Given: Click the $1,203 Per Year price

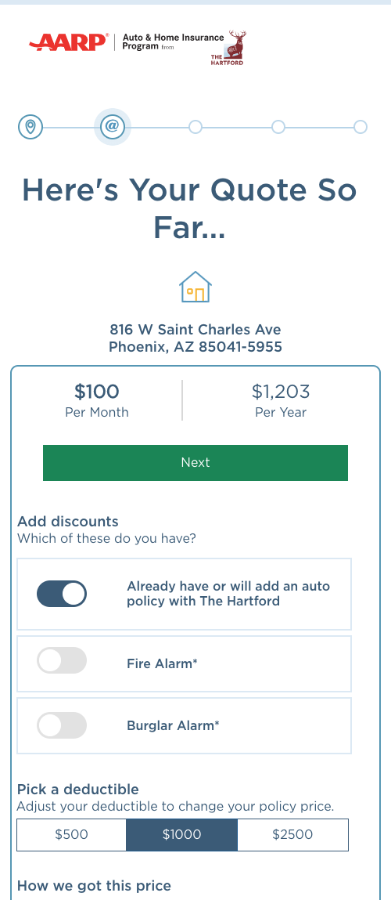Looking at the screenshot, I should 281,400.
